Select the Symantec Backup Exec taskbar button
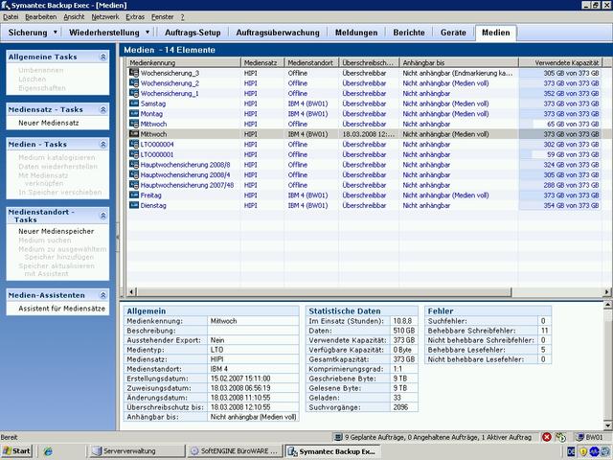The image size is (613, 460). [332, 451]
